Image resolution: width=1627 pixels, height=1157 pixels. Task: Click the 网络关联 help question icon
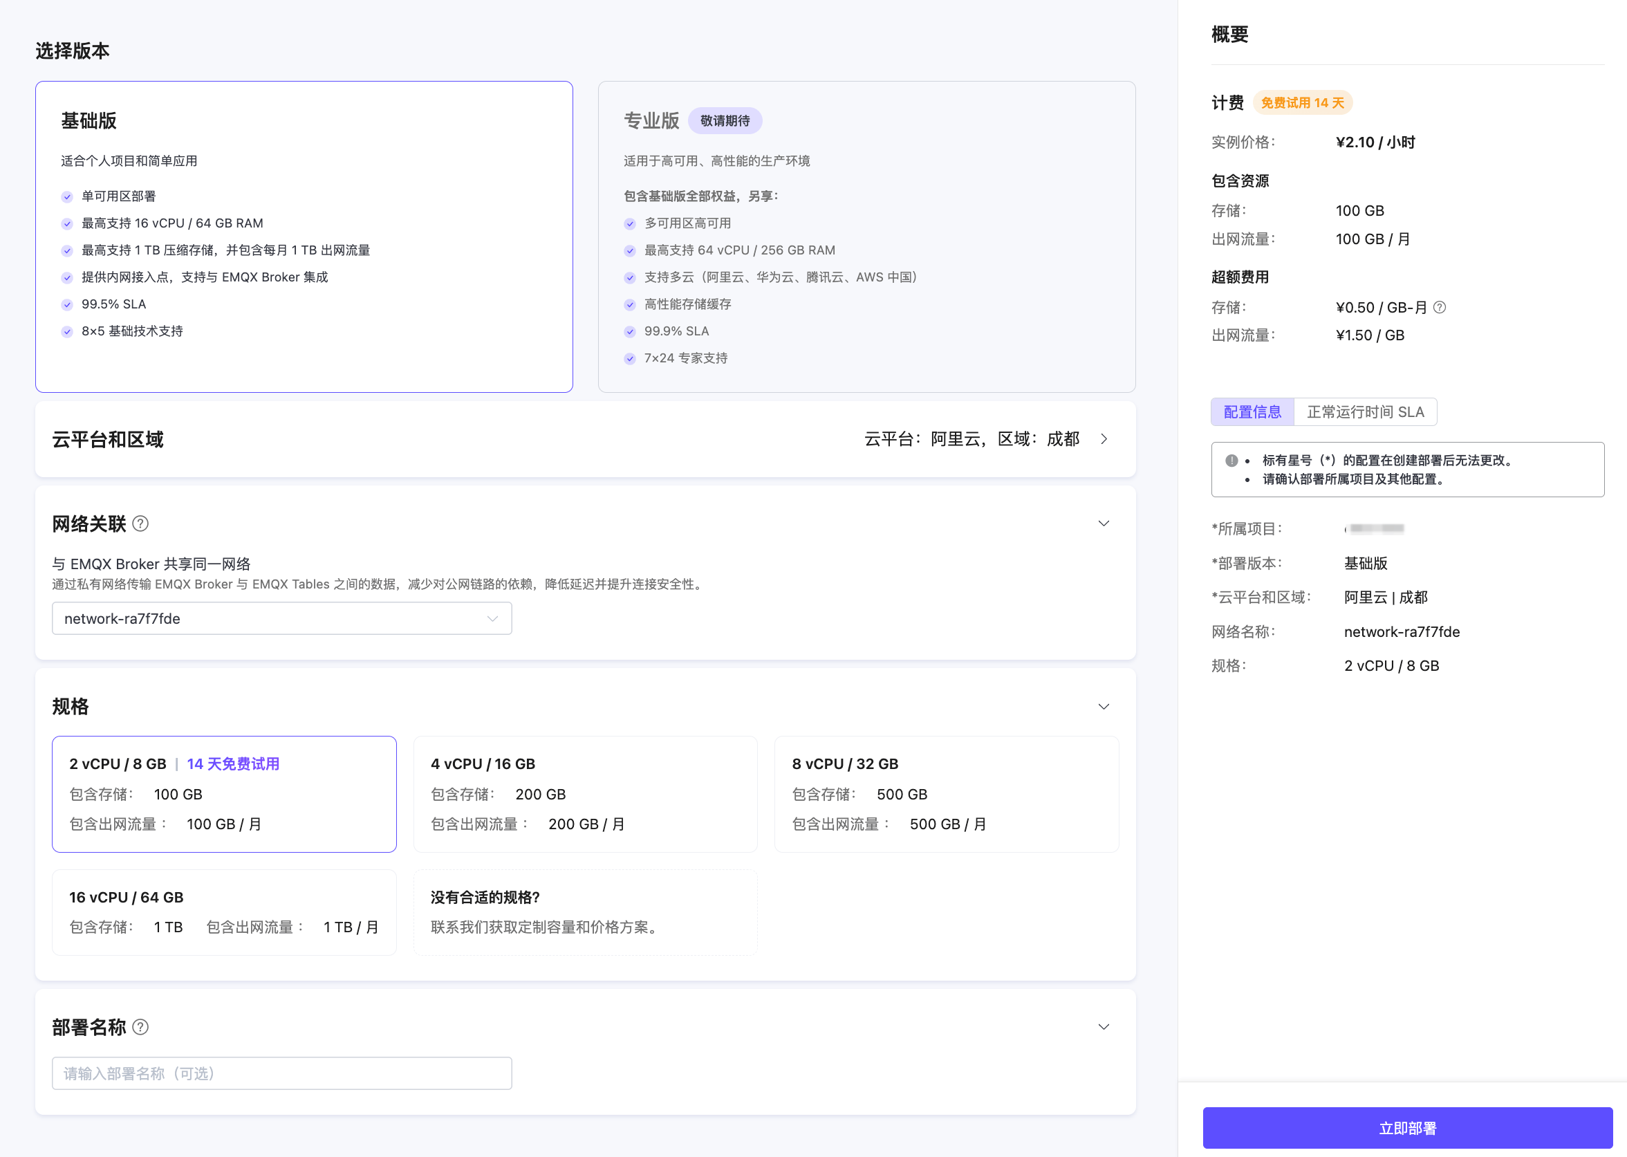pyautogui.click(x=141, y=524)
